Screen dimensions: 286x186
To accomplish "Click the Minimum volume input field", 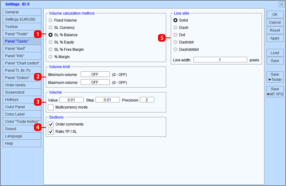I will 95,74.
